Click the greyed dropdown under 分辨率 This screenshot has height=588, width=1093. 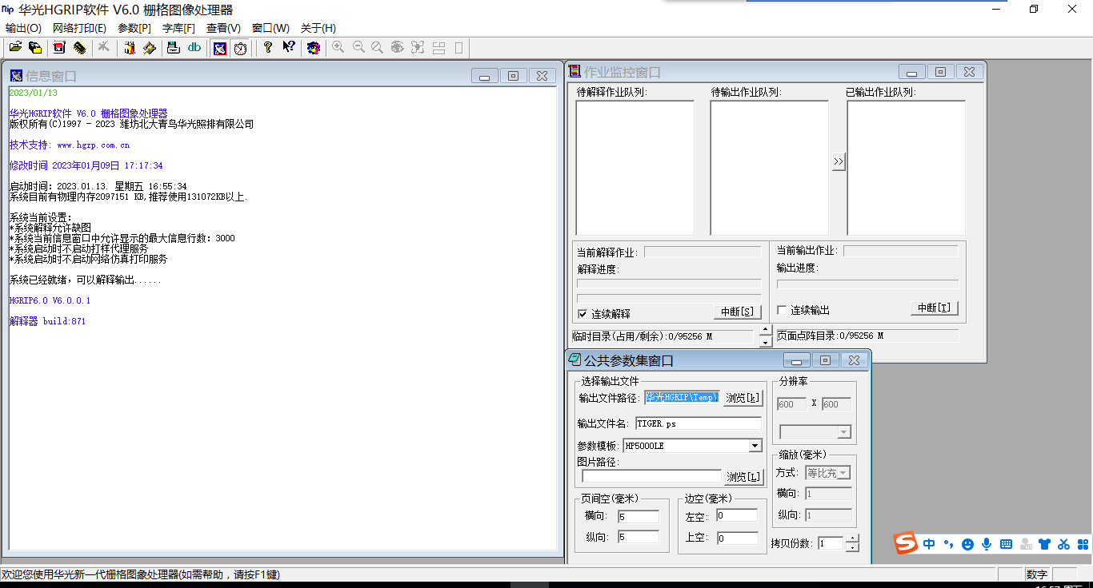pos(815,432)
